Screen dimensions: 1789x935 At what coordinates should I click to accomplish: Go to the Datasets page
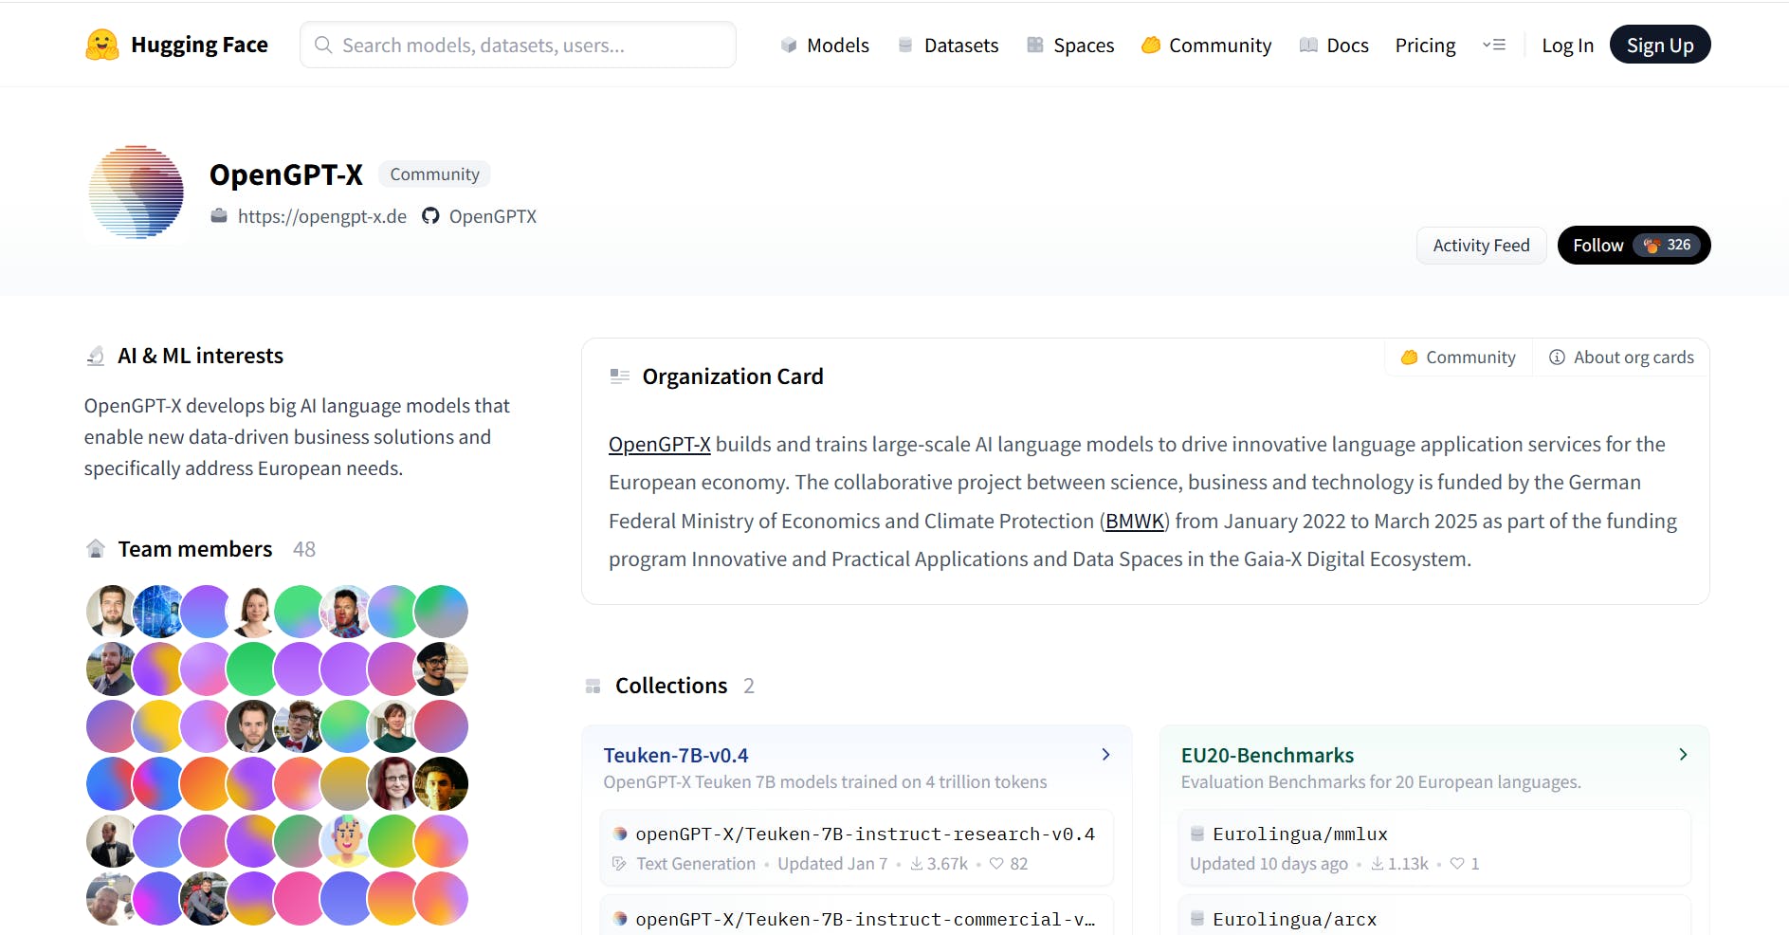coord(948,46)
